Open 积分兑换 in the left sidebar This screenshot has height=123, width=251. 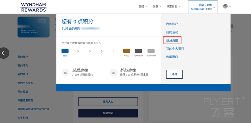point(23,92)
